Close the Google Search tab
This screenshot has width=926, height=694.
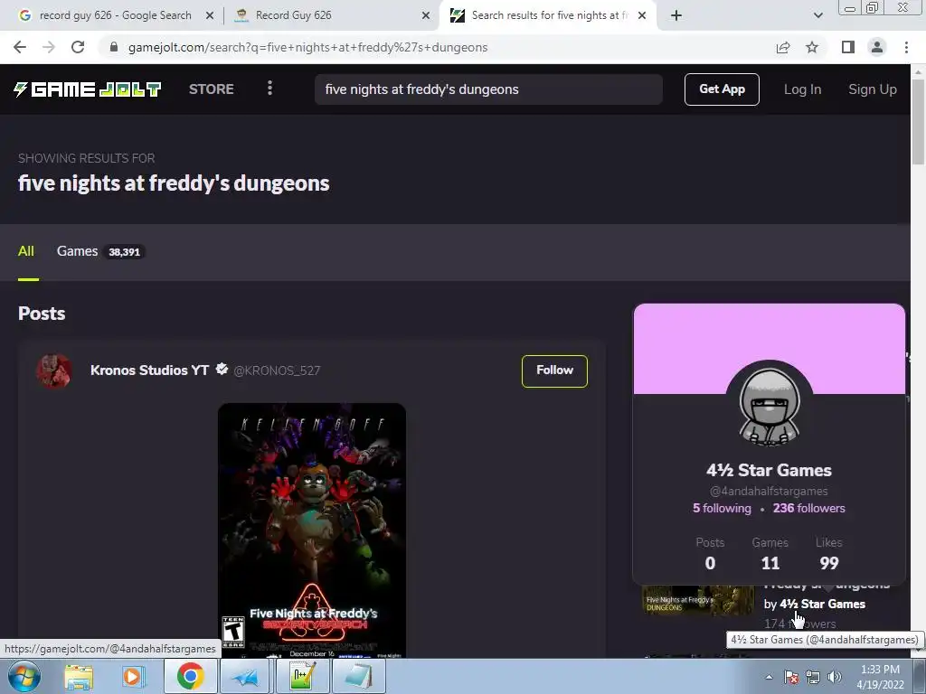coord(210,16)
